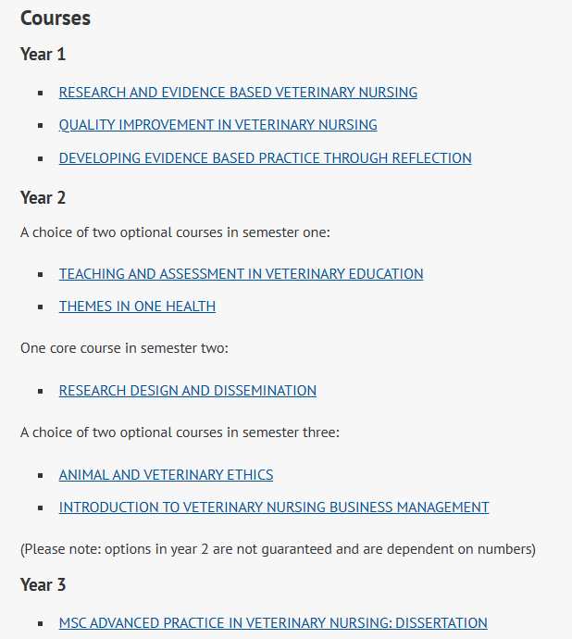
Task: Click the semester three optional courses text
Action: [x=180, y=432]
